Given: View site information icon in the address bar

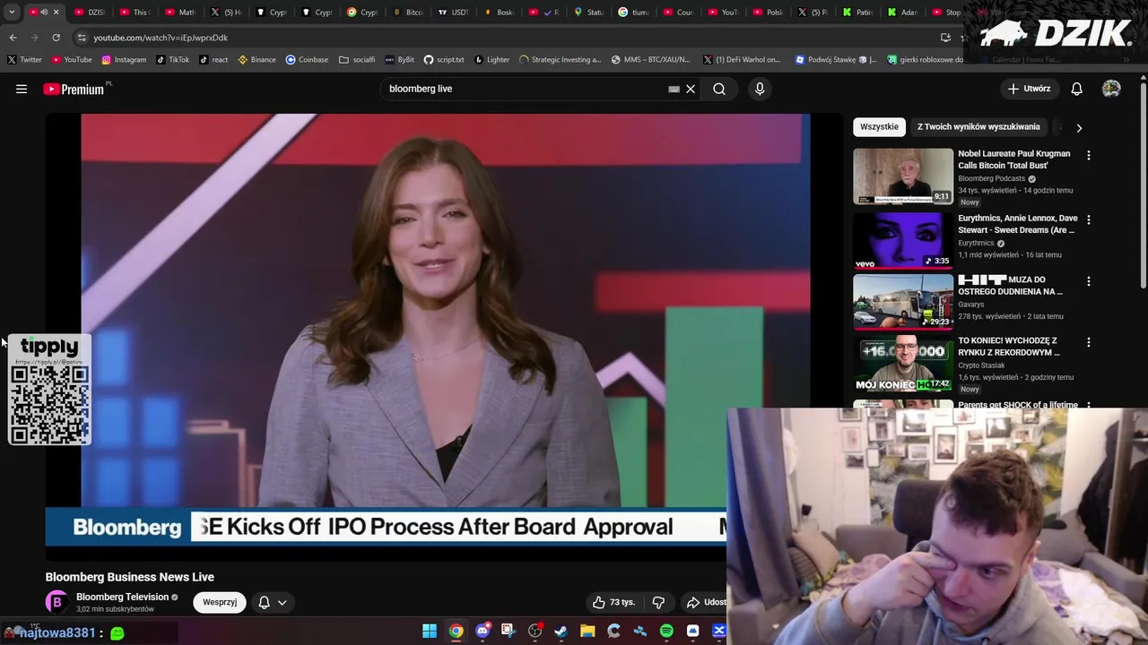Looking at the screenshot, I should click(x=82, y=38).
